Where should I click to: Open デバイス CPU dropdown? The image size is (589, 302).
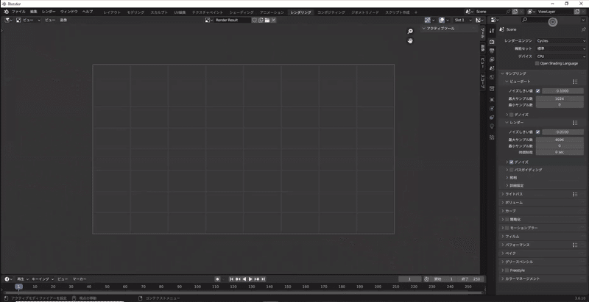[561, 57]
